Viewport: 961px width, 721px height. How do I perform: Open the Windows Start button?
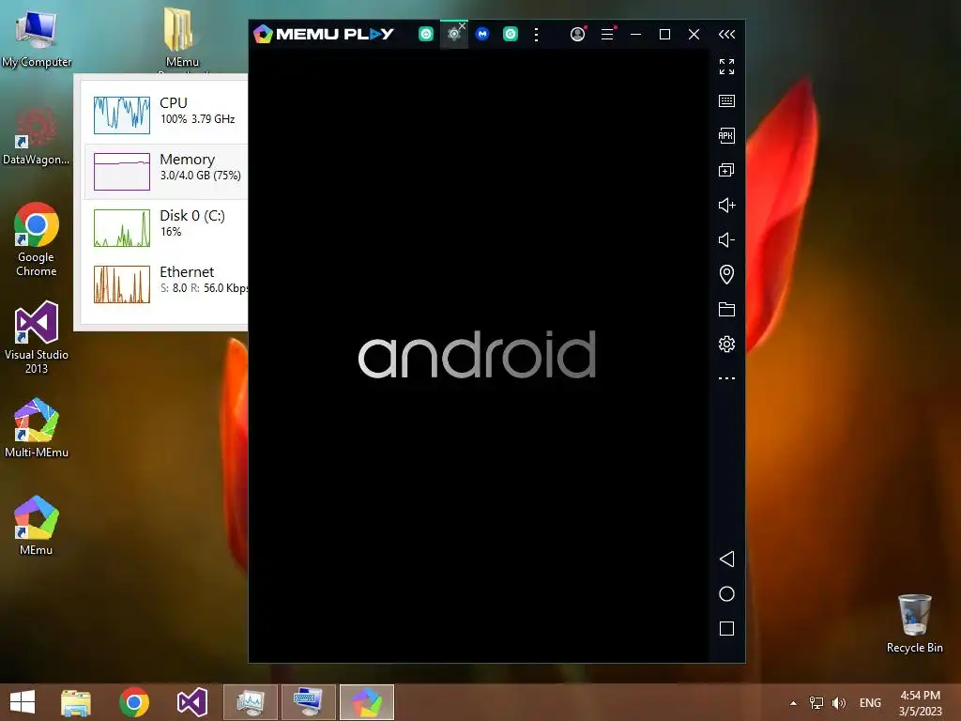point(23,702)
